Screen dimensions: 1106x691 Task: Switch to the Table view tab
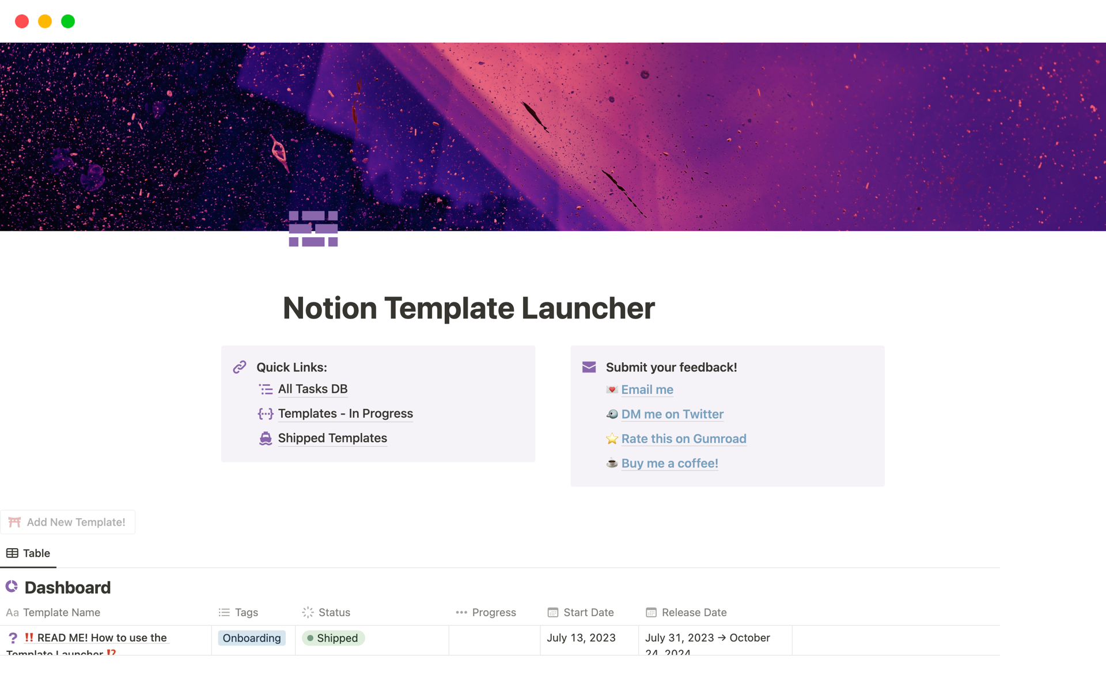pos(28,553)
